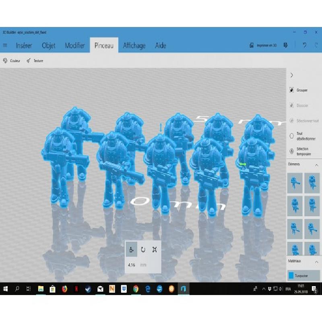
Task: Open Task View on taskbar
Action: [x=29, y=289]
